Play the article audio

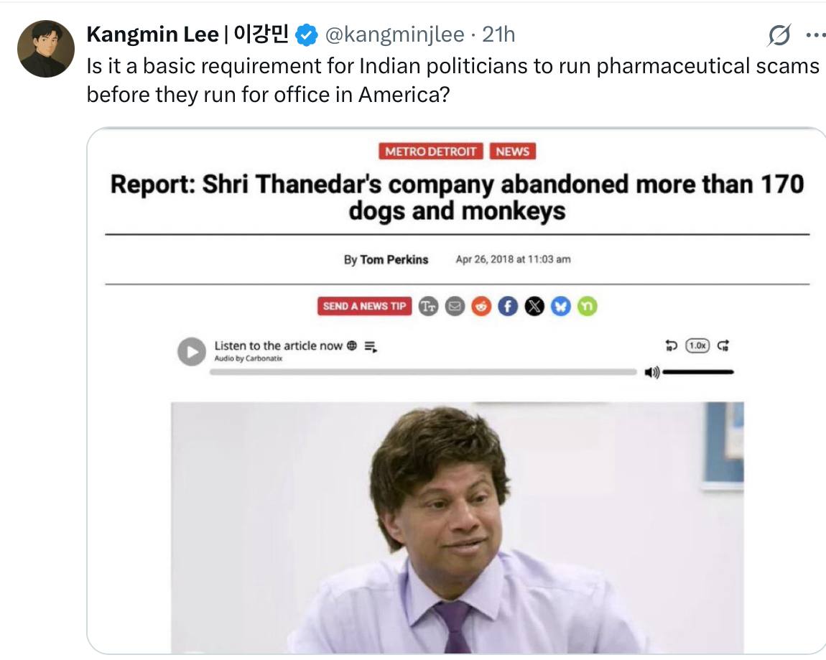point(192,351)
